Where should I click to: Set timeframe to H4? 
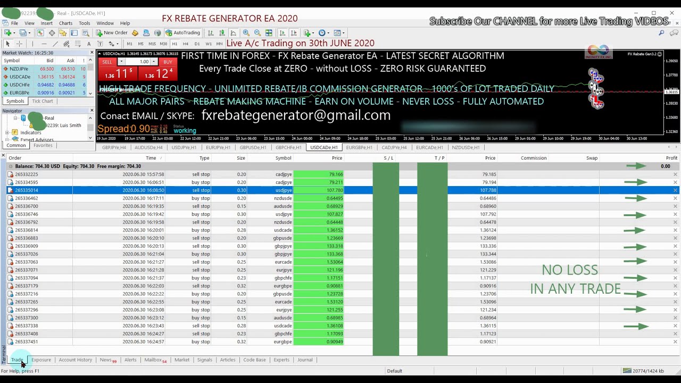[x=186, y=44]
